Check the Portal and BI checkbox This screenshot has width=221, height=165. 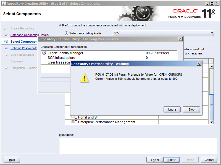[x=76, y=117]
